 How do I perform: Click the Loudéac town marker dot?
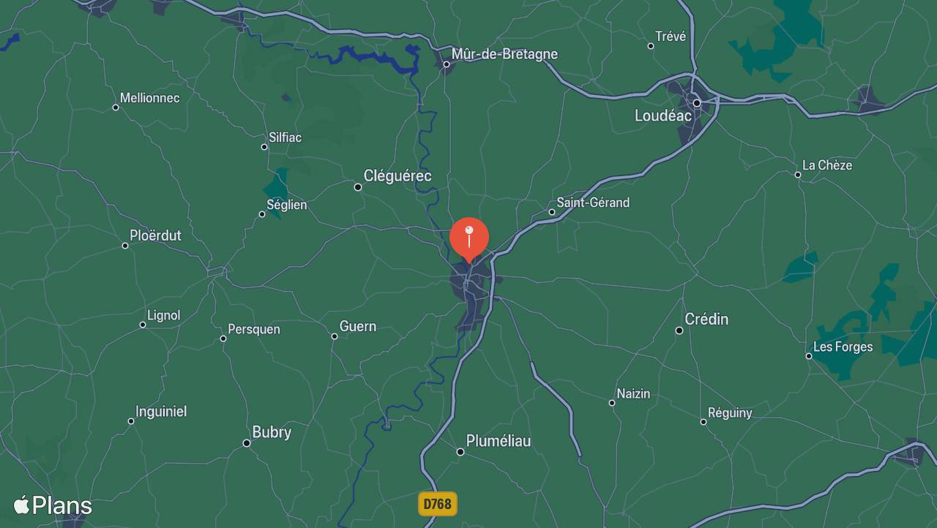697,103
